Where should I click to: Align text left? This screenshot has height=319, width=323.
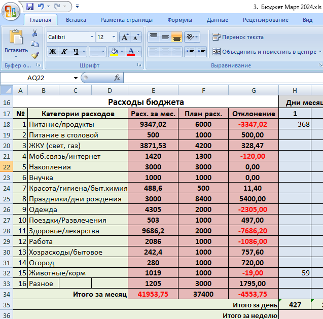coord(154,52)
